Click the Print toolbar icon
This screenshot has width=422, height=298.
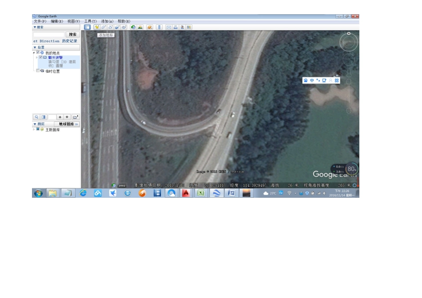pyautogui.click(x=175, y=27)
